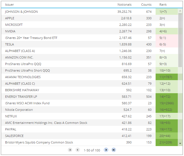This screenshot has height=156, width=184.
Task: Select the TESLA issuer name
Action: (x=9, y=44)
